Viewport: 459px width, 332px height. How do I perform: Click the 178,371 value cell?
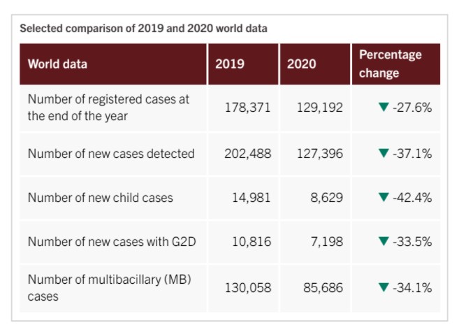247,108
